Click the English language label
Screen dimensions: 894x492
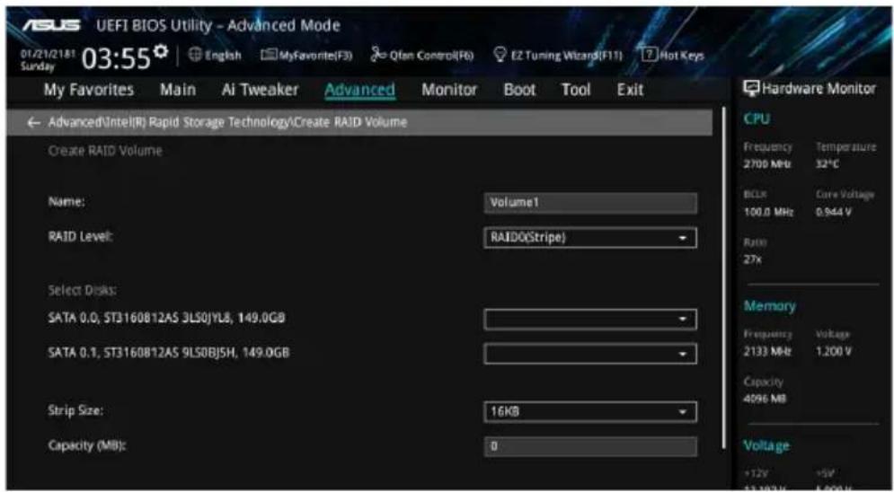pyautogui.click(x=222, y=56)
